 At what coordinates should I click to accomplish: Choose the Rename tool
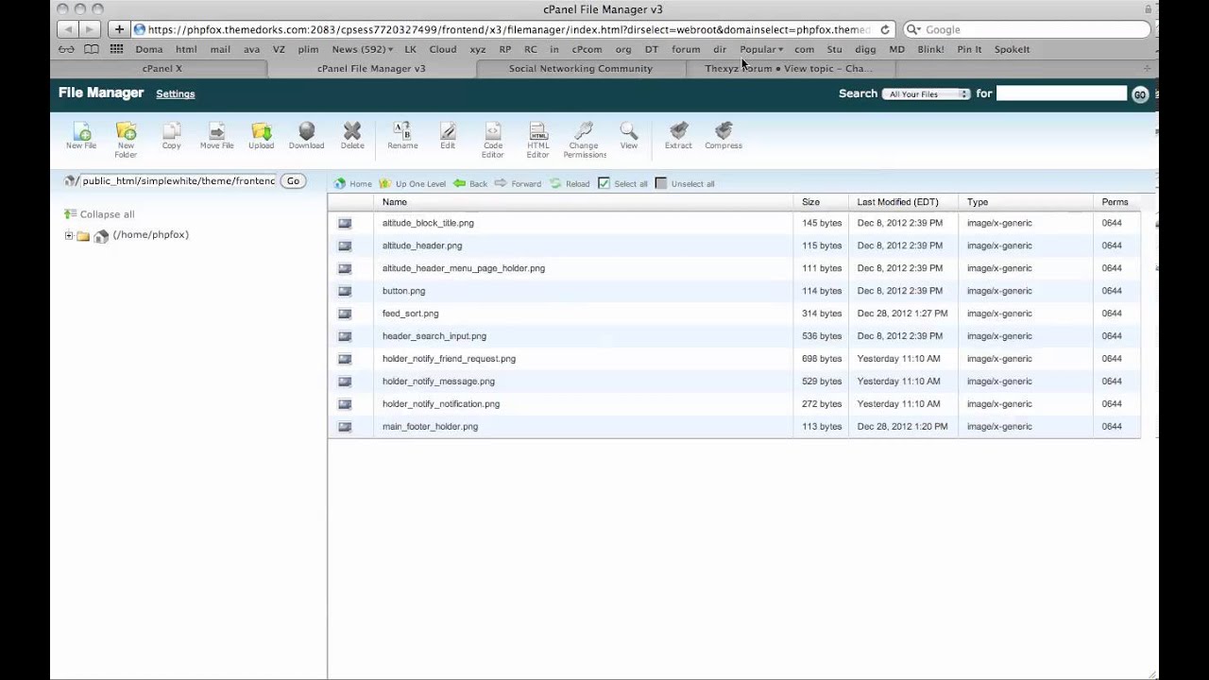pyautogui.click(x=402, y=136)
